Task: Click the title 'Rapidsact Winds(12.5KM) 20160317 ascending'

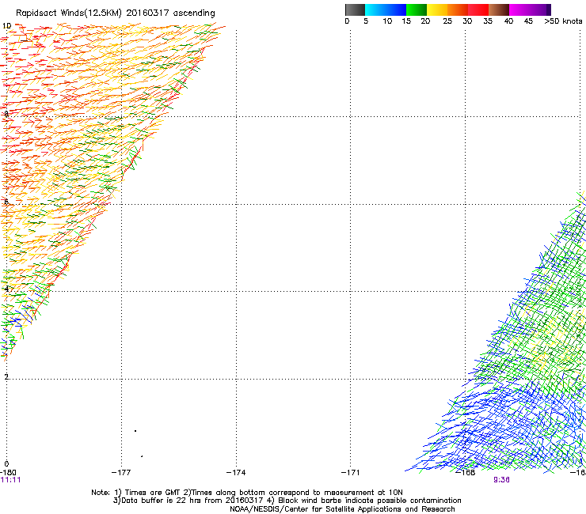Action: (116, 13)
